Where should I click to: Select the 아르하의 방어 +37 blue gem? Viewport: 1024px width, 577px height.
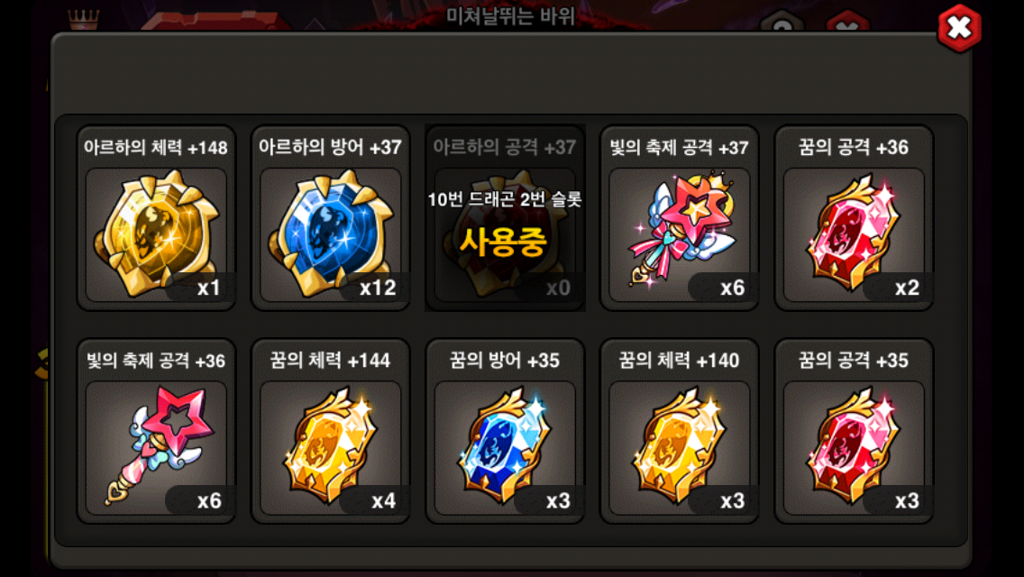point(331,218)
